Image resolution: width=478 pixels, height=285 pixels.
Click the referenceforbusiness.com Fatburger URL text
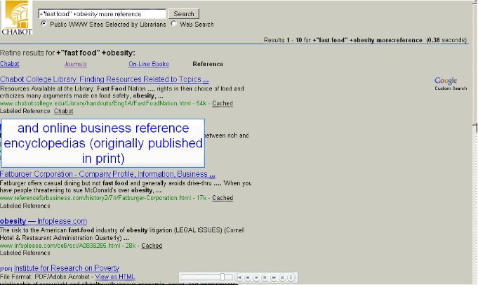[x=95, y=198]
